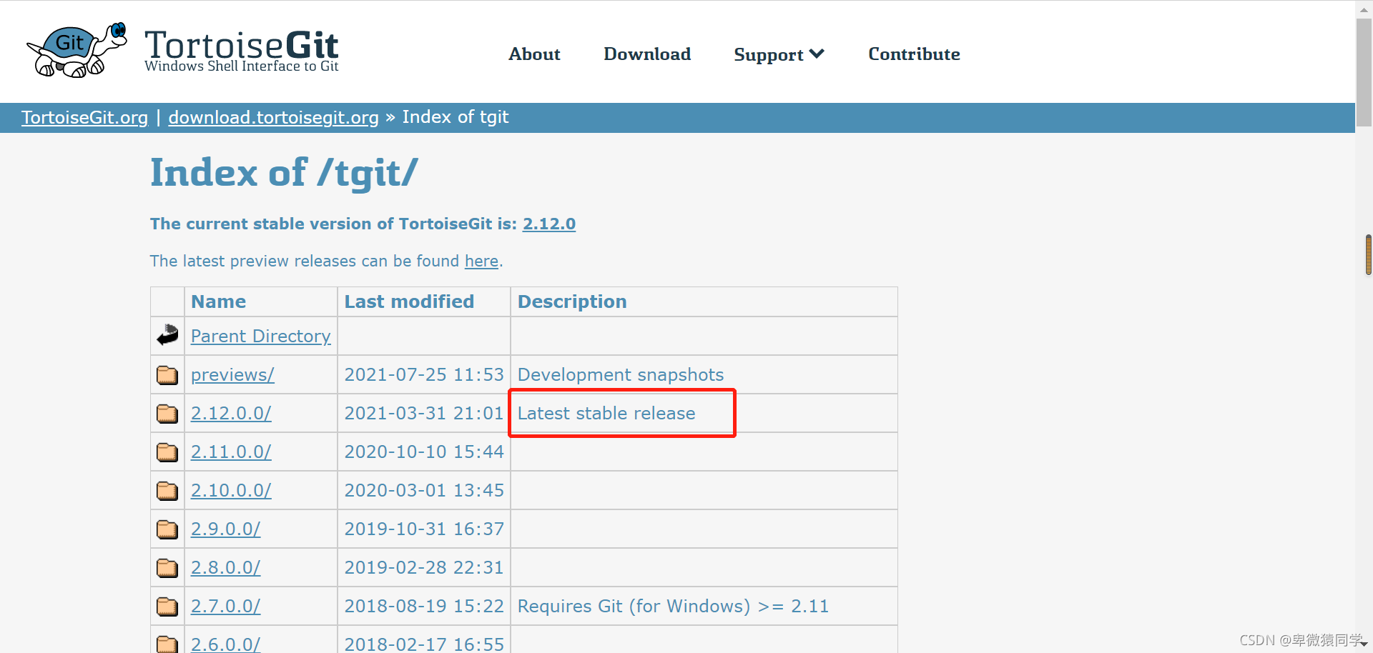Viewport: 1373px width, 653px height.
Task: Click the 'Requires Git (for Windows) >= 2.11' text
Action: pyautogui.click(x=673, y=606)
